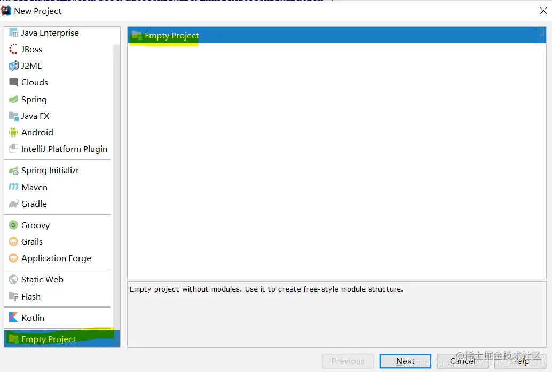This screenshot has width=552, height=372.
Task: Choose Application Forge entry
Action: point(59,258)
